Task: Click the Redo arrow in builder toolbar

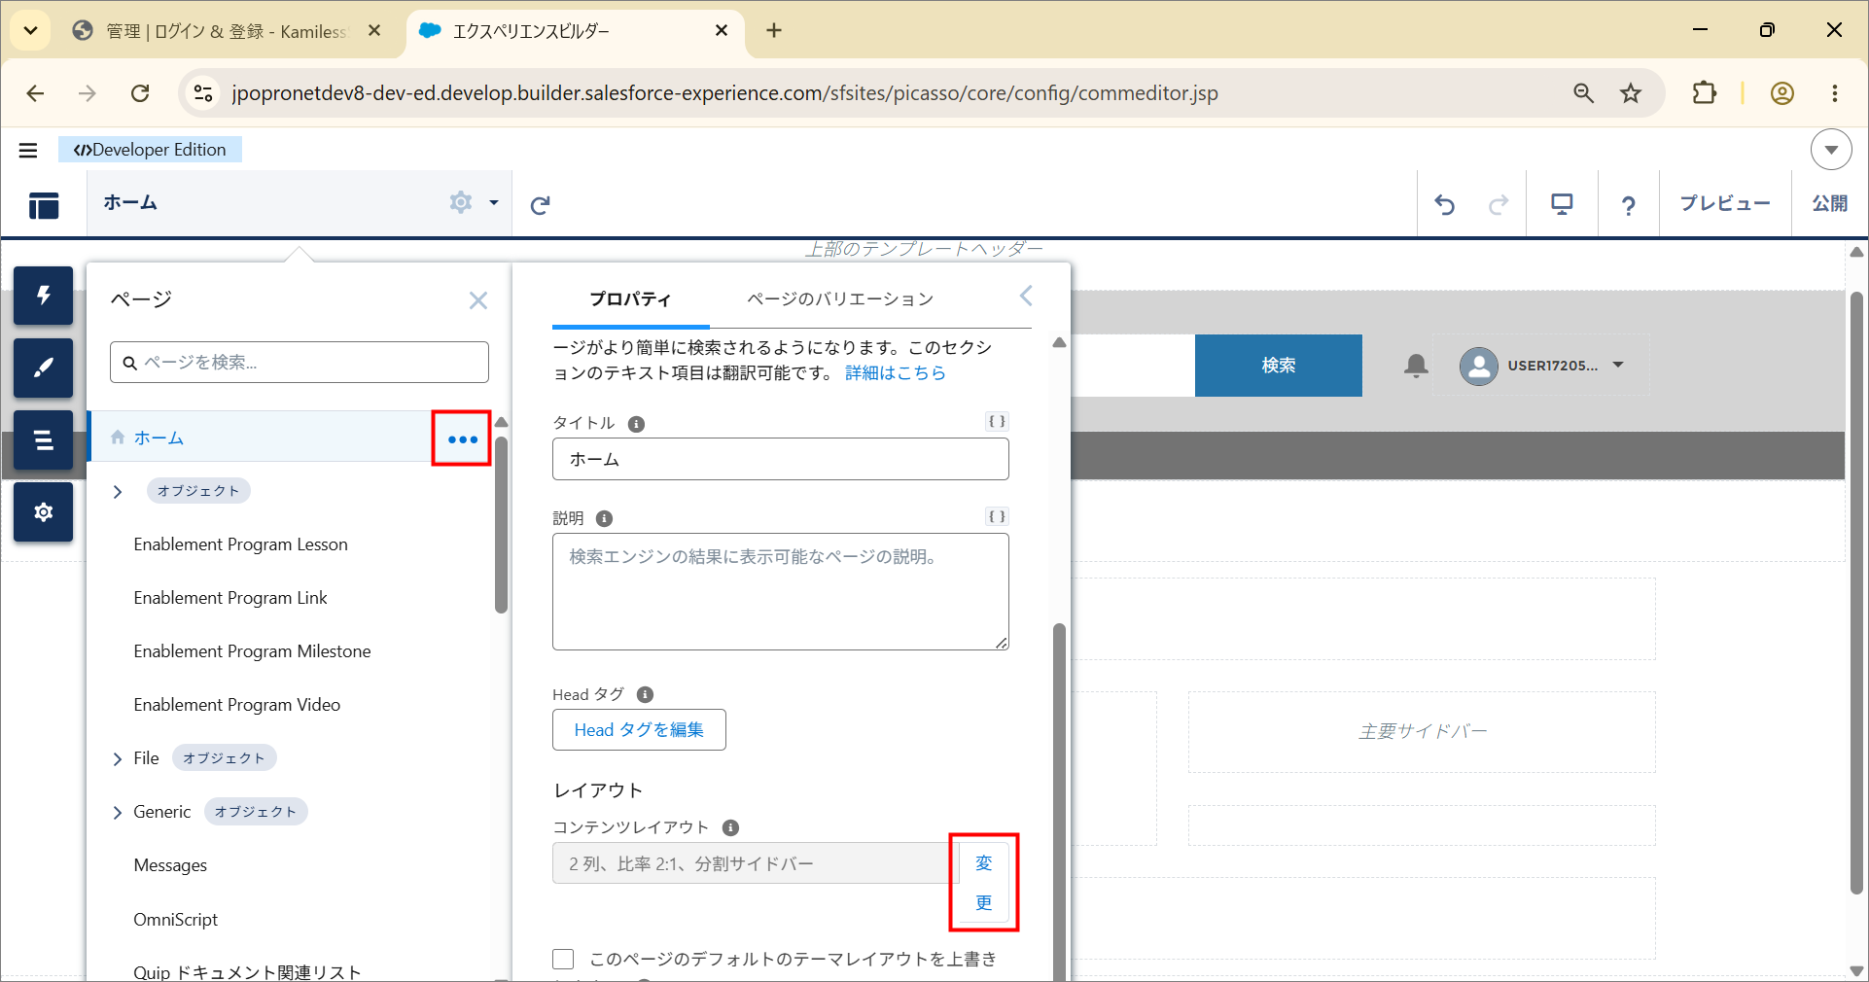Action: tap(1499, 204)
